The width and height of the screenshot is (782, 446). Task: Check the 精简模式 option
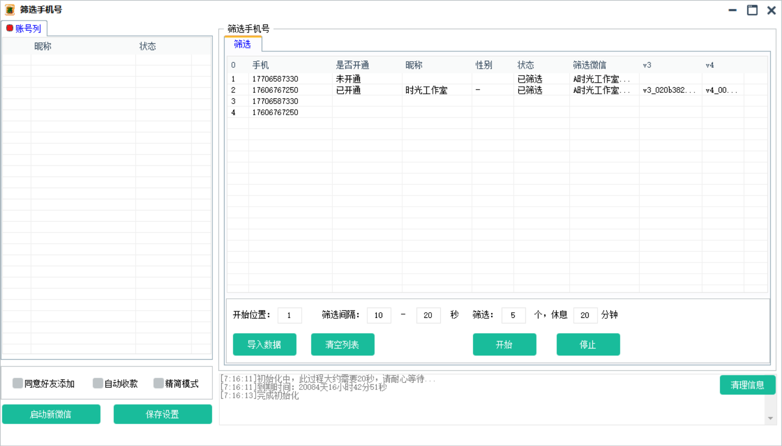(159, 383)
